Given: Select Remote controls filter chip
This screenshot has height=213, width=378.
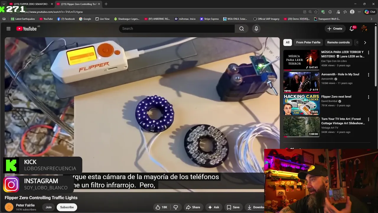Looking at the screenshot, I should click(338, 42).
